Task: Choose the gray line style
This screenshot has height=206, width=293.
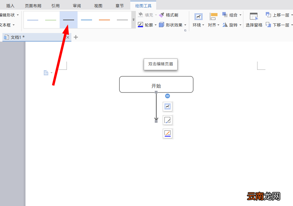Action: 122,20
